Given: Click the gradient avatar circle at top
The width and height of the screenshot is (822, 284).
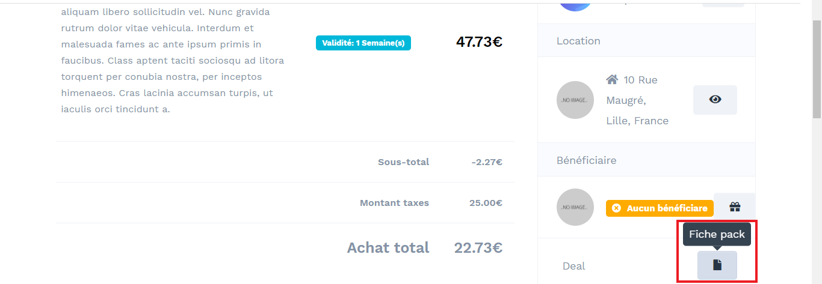Looking at the screenshot, I should pos(575,5).
